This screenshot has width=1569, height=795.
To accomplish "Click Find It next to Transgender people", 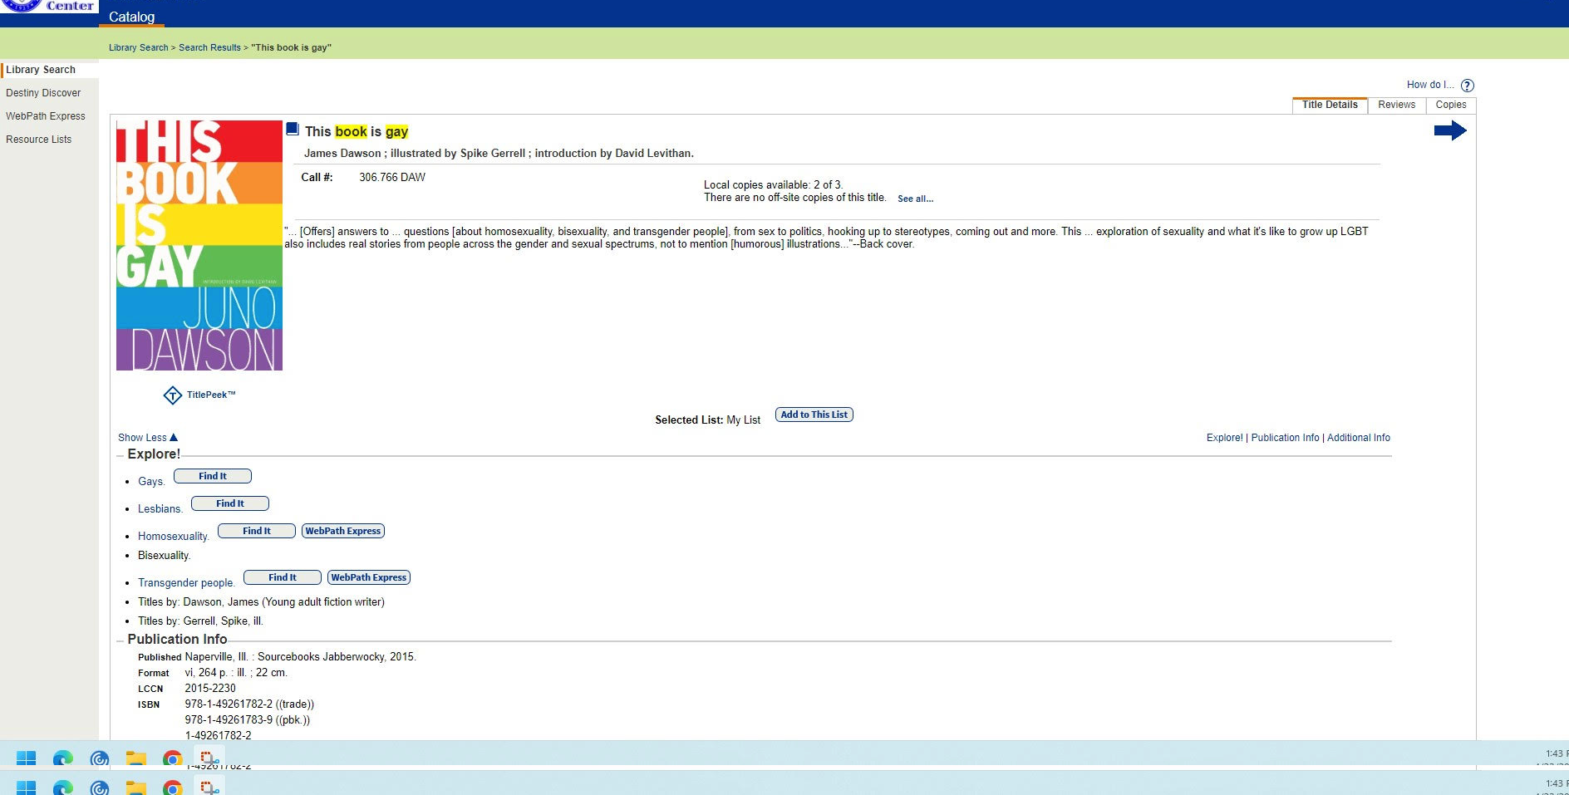I will tap(283, 577).
